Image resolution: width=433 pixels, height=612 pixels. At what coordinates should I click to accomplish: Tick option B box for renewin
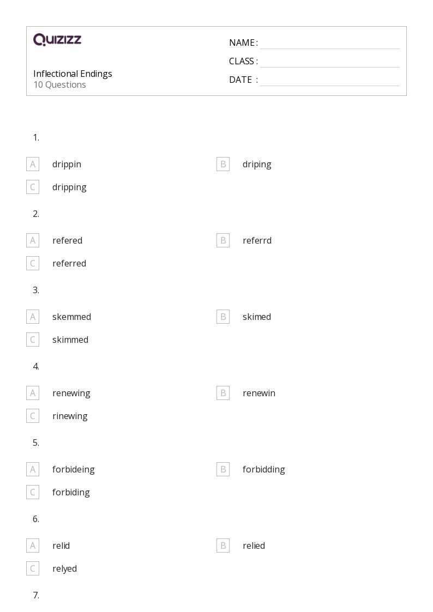(223, 392)
